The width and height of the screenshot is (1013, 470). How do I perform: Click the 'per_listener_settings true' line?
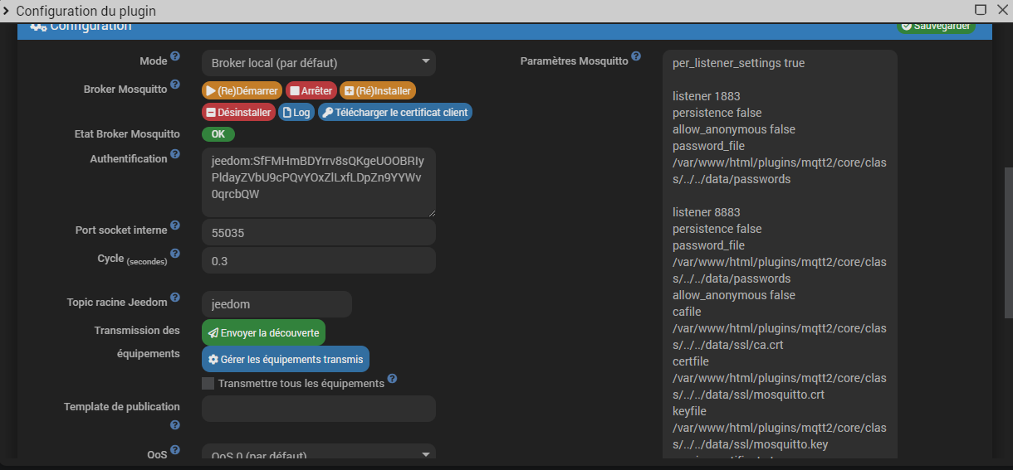pos(738,63)
